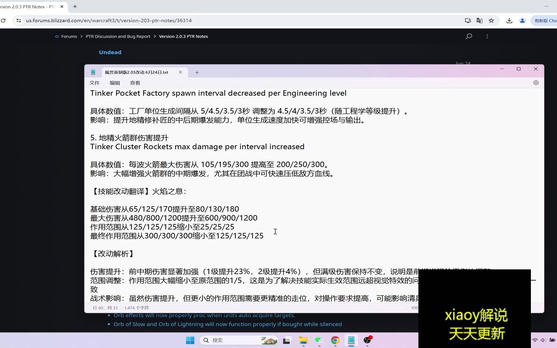Click the 【技能改动翻译】火焰之息 heading
Image resolution: width=557 pixels, height=348 pixels.
(138, 191)
